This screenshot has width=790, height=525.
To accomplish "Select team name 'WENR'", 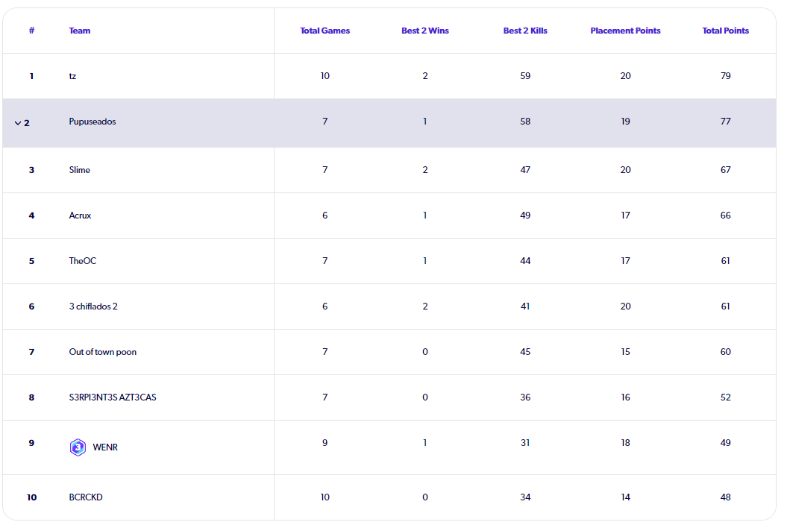I will tap(105, 447).
